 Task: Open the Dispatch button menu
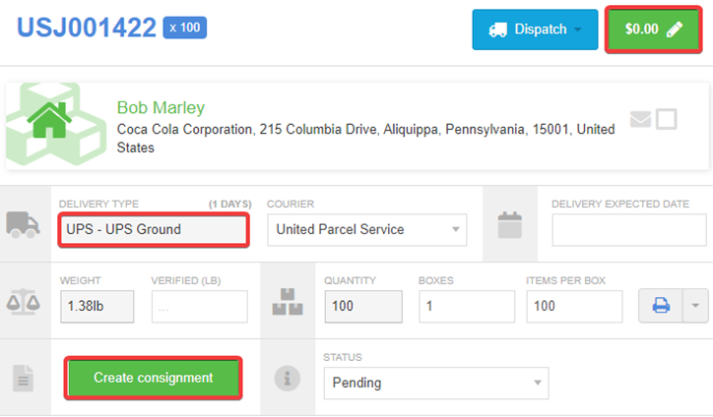click(535, 30)
